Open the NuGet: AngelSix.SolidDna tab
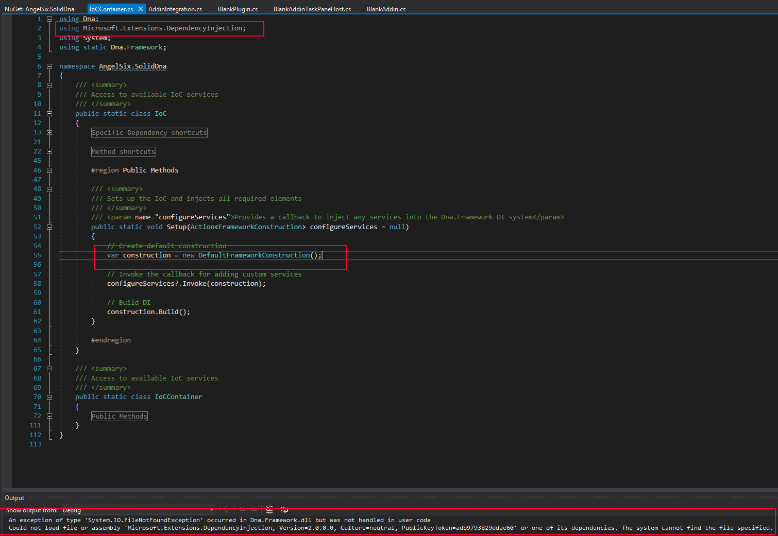The height and width of the screenshot is (536, 778). click(x=40, y=8)
